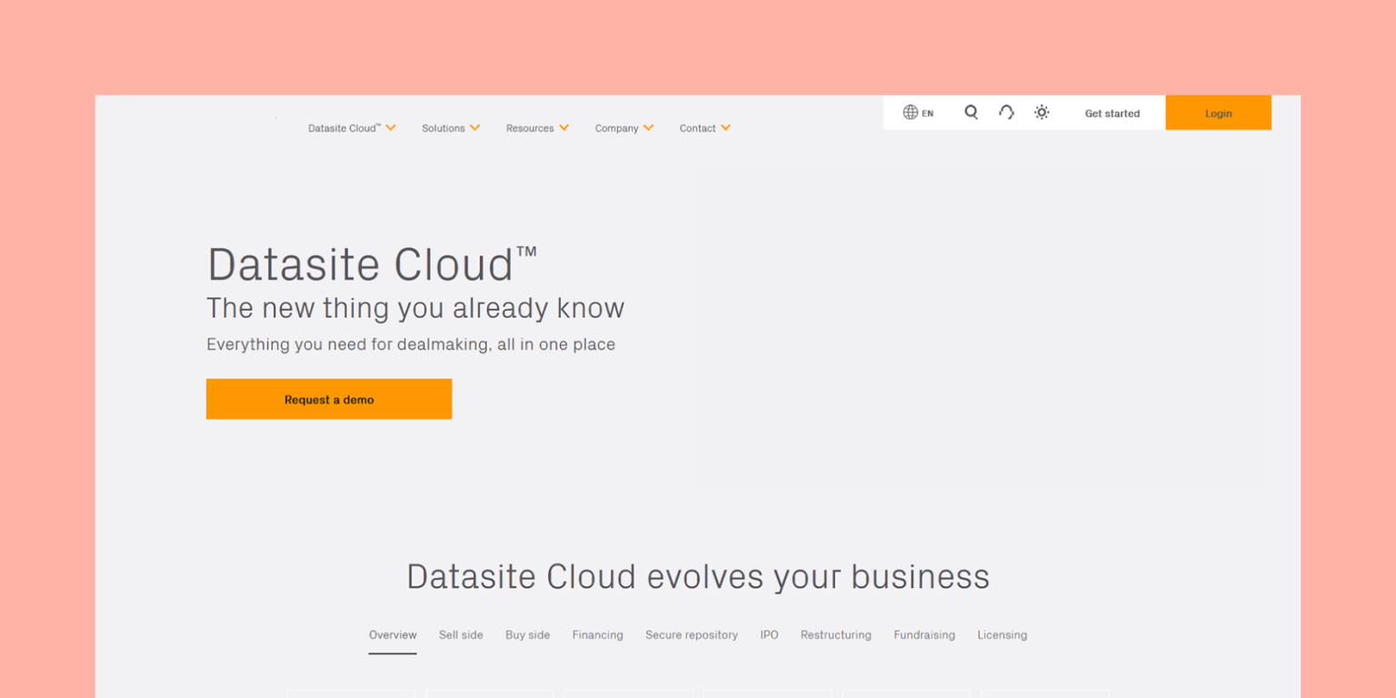
Task: Expand the Contact dropdown
Action: pyautogui.click(x=704, y=127)
